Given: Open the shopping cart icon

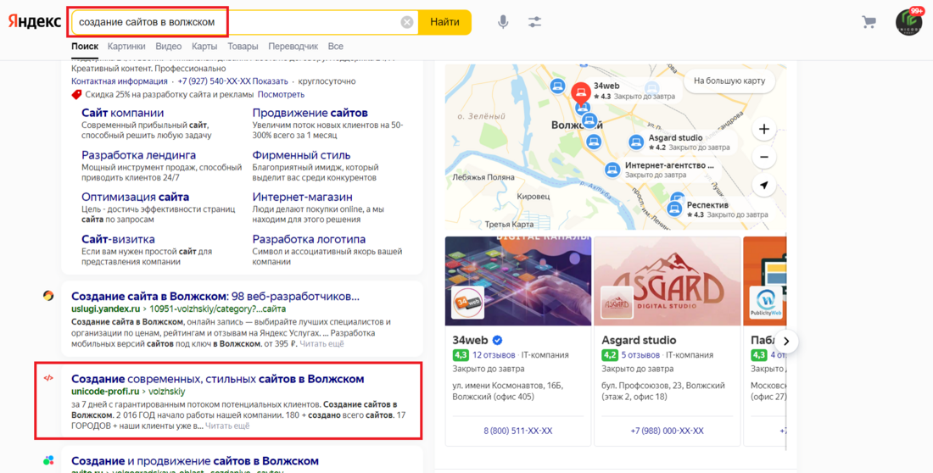Looking at the screenshot, I should 869,22.
